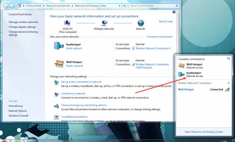
Task: Click the Back navigation arrow button
Action: [6, 6]
